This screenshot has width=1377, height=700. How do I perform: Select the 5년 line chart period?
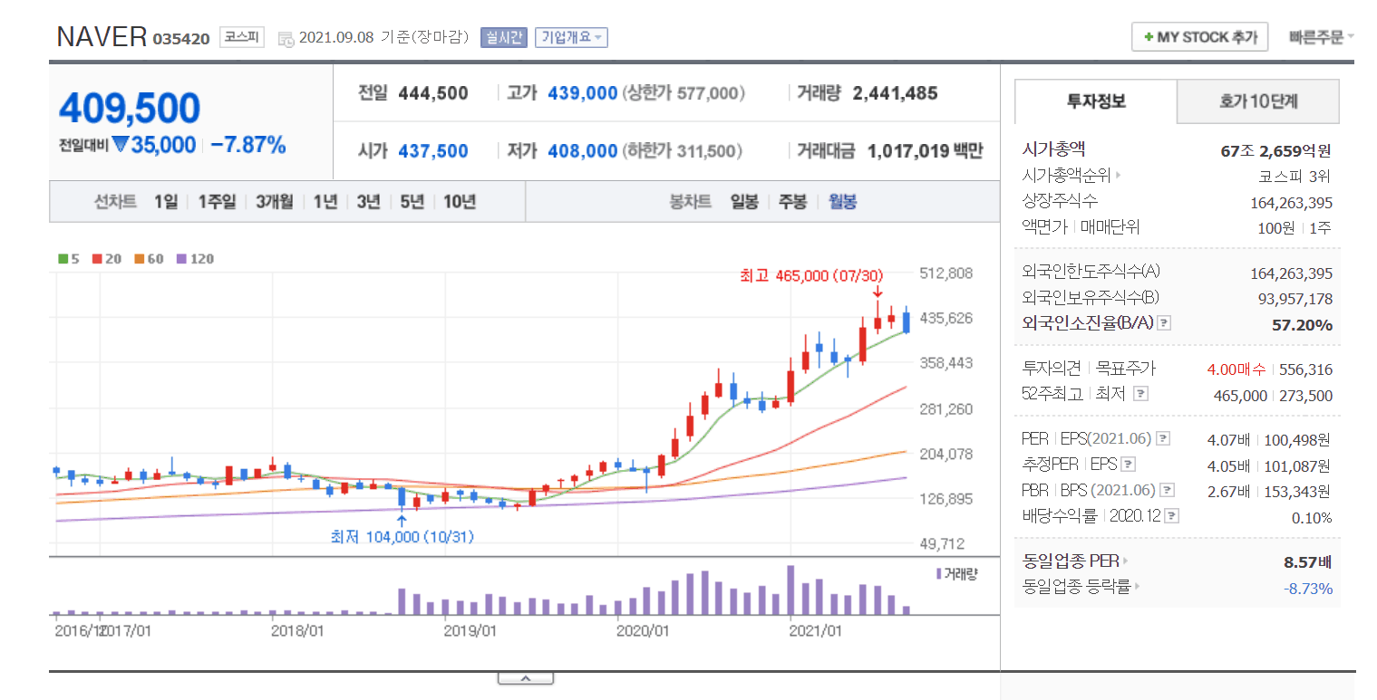tap(412, 202)
